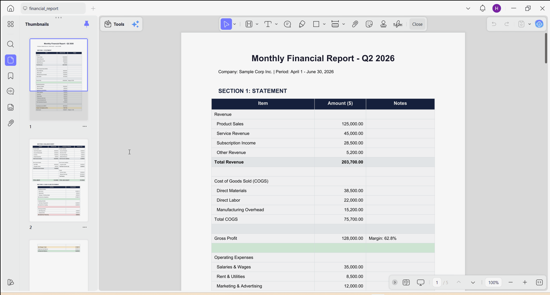The width and height of the screenshot is (550, 295).
Task: Save the document
Action: tap(521, 24)
